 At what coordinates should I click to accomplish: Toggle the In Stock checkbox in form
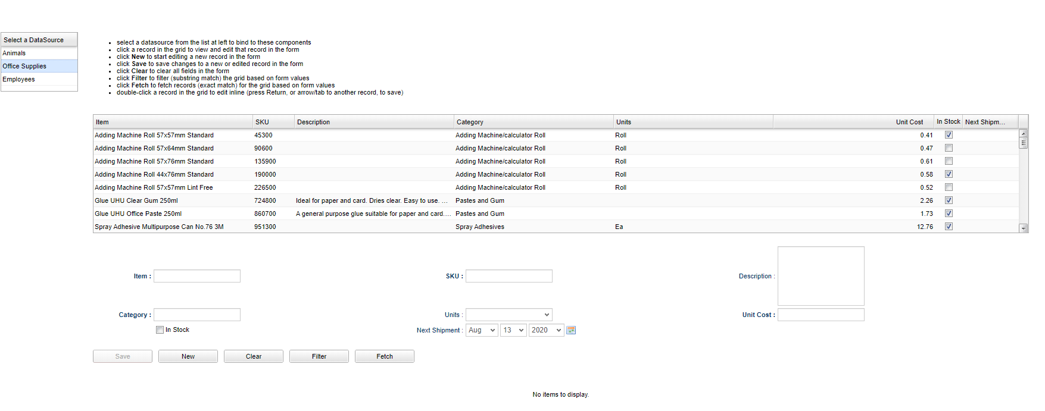pyautogui.click(x=160, y=330)
